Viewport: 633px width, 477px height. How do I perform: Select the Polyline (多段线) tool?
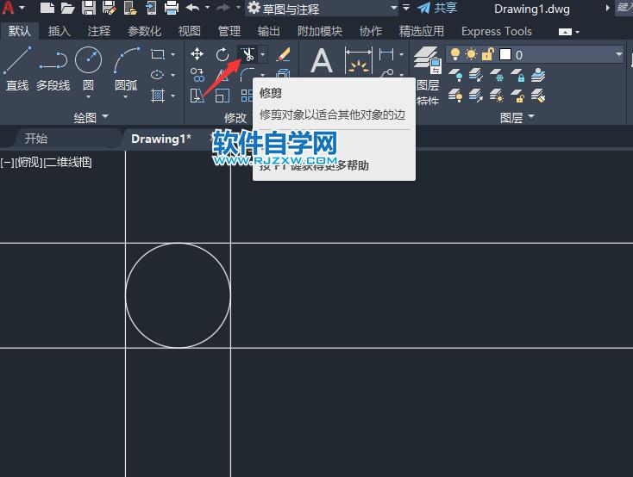point(53,69)
